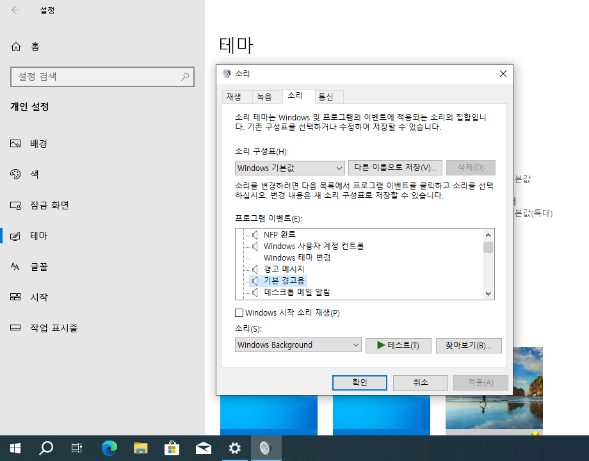This screenshot has width=589, height=461.
Task: Click the 잠금 화면 icon in sidebar
Action: (15, 205)
